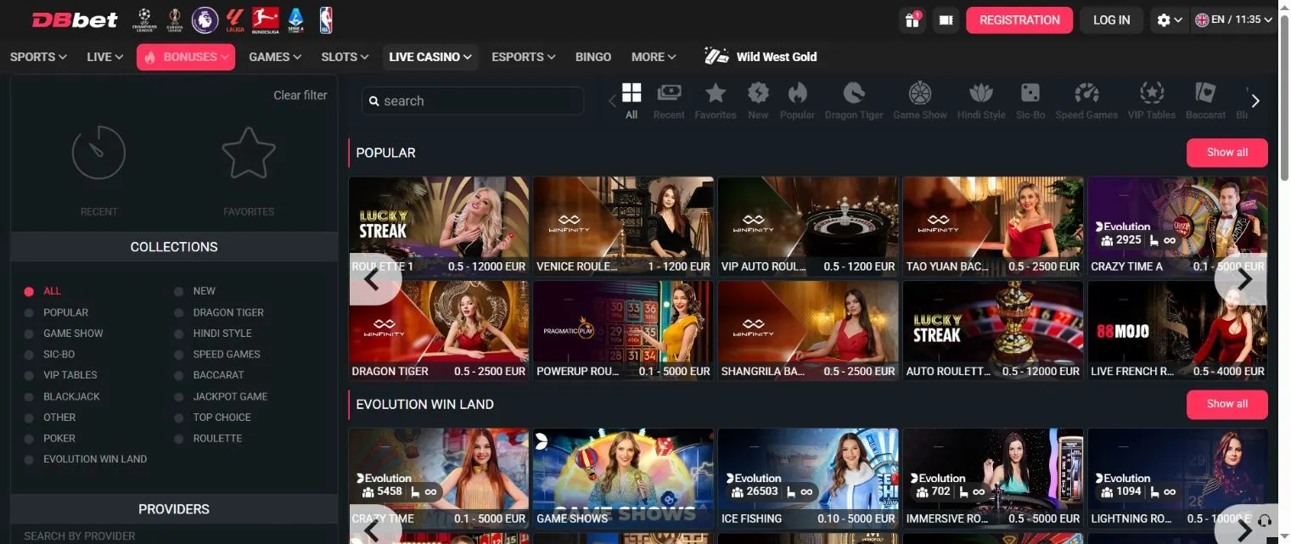Expand the LIVE menu dropdown
1291x544 pixels.
(x=105, y=57)
